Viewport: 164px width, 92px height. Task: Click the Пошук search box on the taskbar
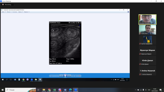(x=20, y=90)
